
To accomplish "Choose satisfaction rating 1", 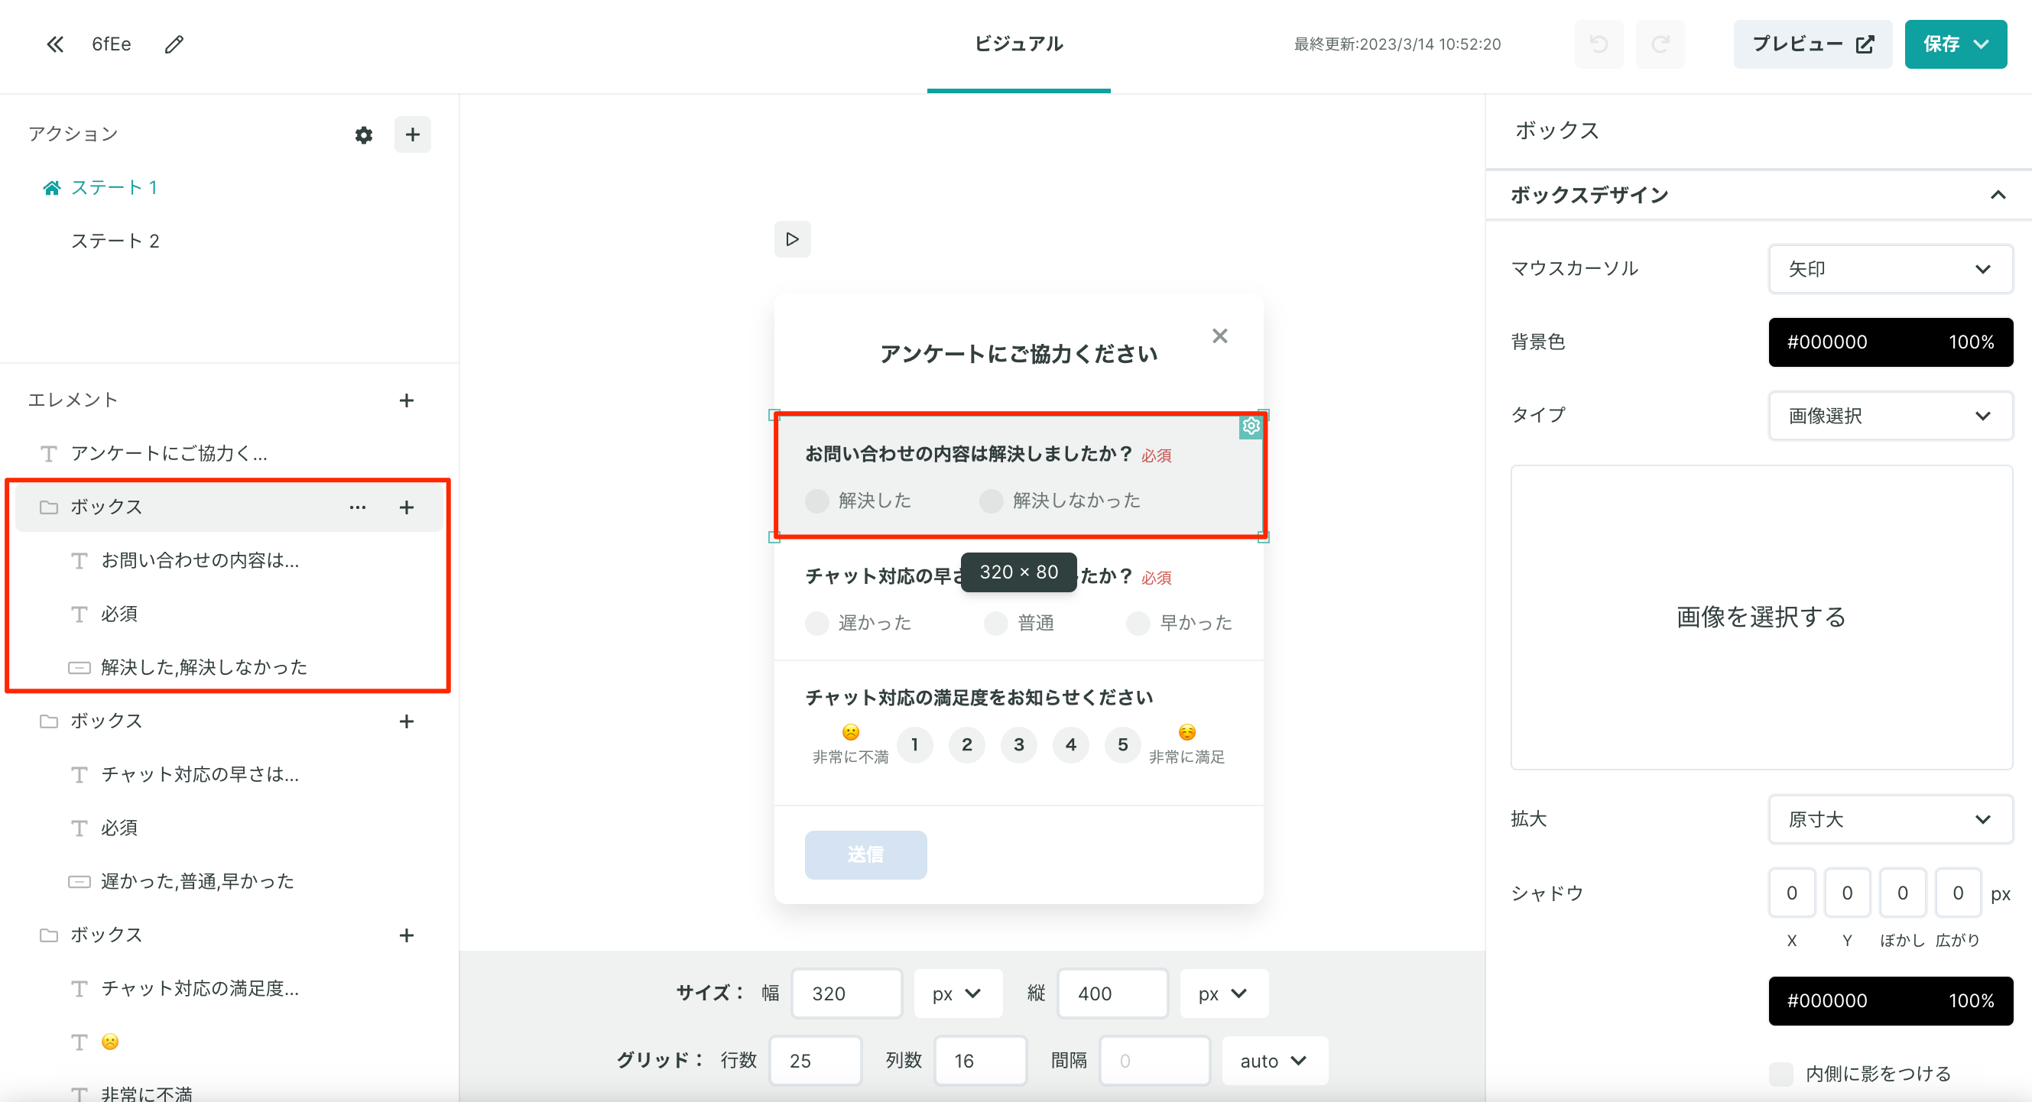I will pos(914,745).
